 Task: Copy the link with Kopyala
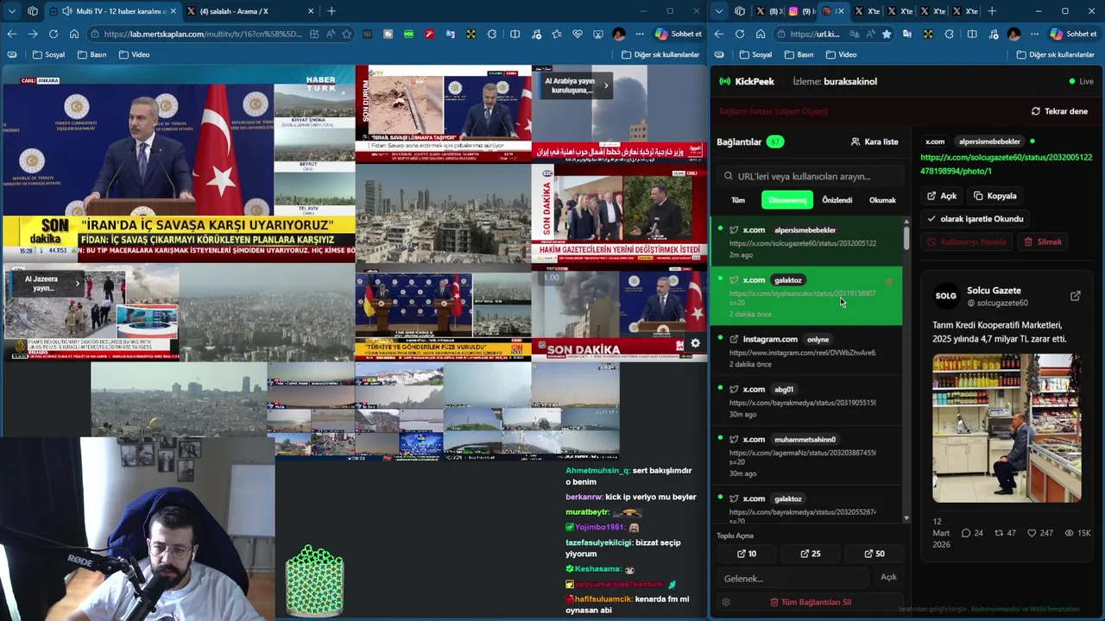[995, 196]
